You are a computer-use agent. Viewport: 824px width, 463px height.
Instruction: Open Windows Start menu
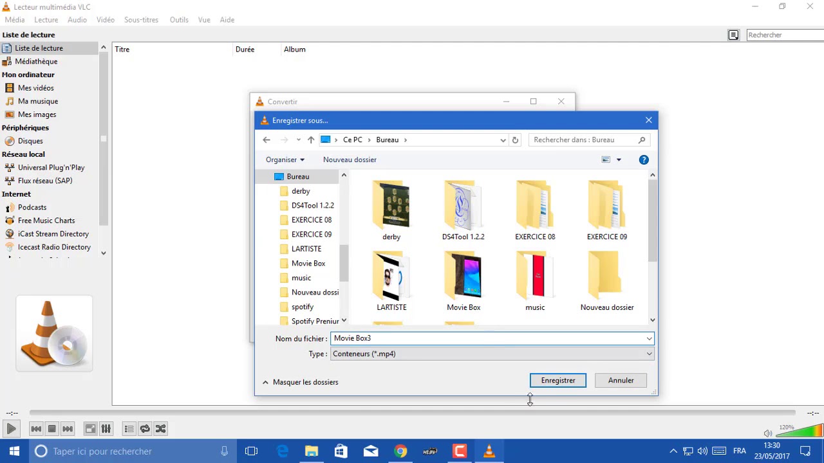[x=14, y=451]
